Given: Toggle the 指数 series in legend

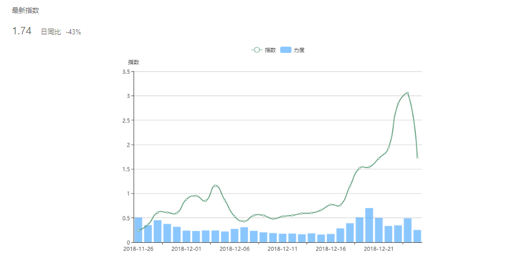Looking at the screenshot, I should click(x=270, y=50).
